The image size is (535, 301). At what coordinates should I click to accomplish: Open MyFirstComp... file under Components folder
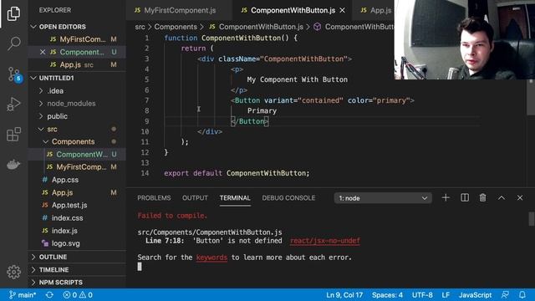(x=78, y=167)
